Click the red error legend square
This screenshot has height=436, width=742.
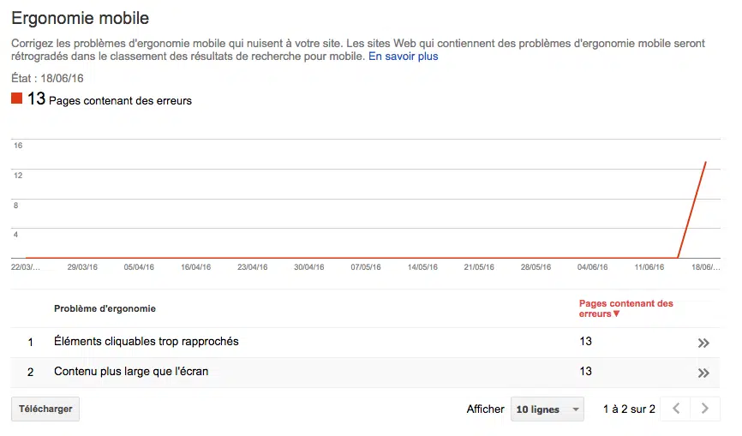click(16, 99)
